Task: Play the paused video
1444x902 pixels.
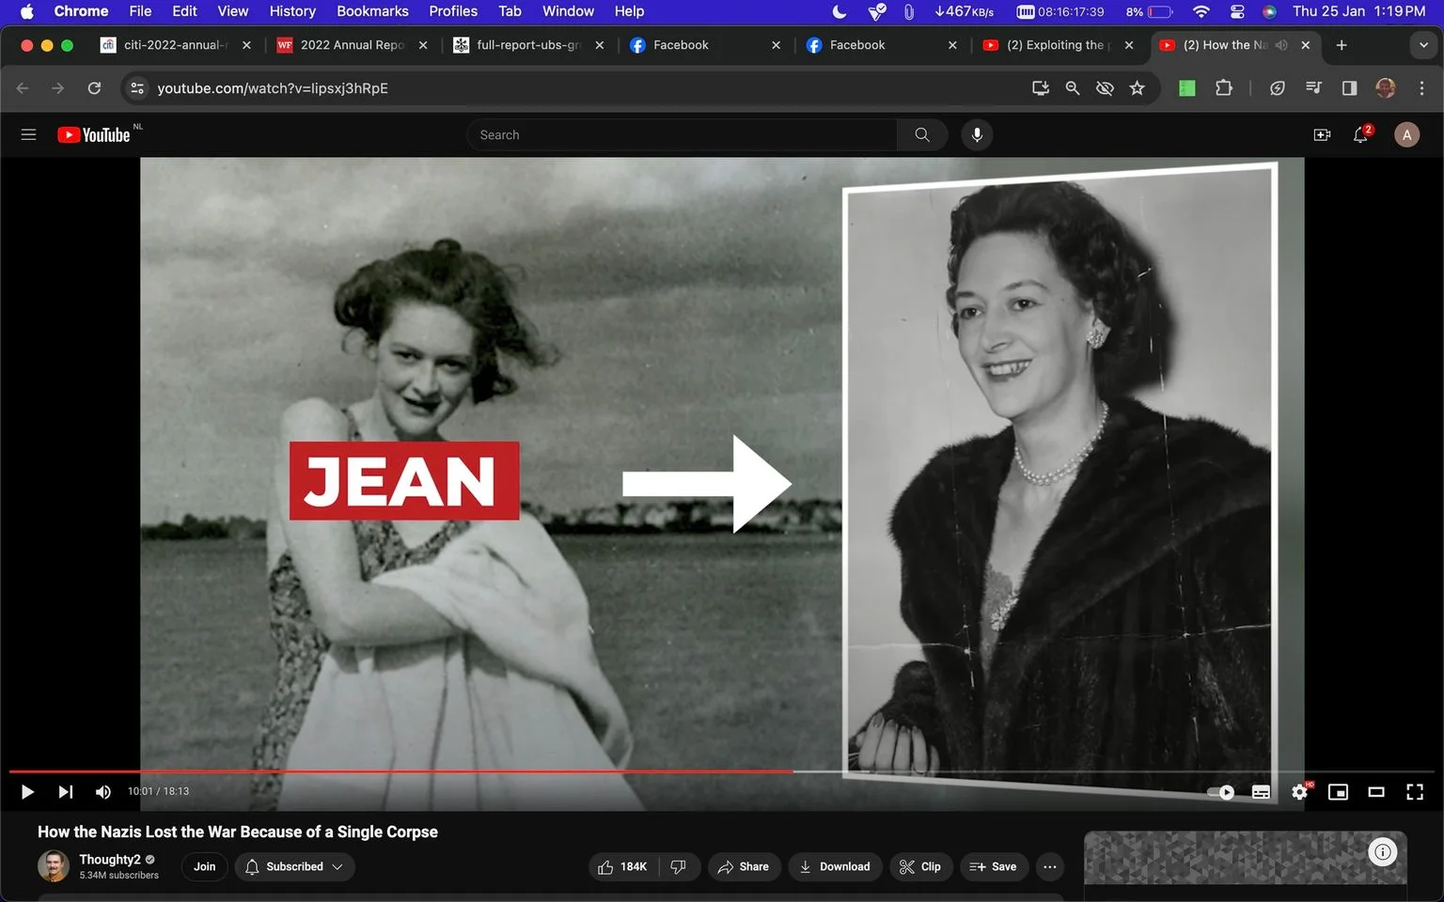Action: click(27, 792)
